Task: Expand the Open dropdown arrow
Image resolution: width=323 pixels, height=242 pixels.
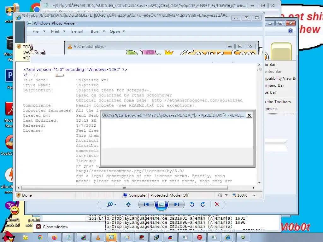Action: click(124, 31)
